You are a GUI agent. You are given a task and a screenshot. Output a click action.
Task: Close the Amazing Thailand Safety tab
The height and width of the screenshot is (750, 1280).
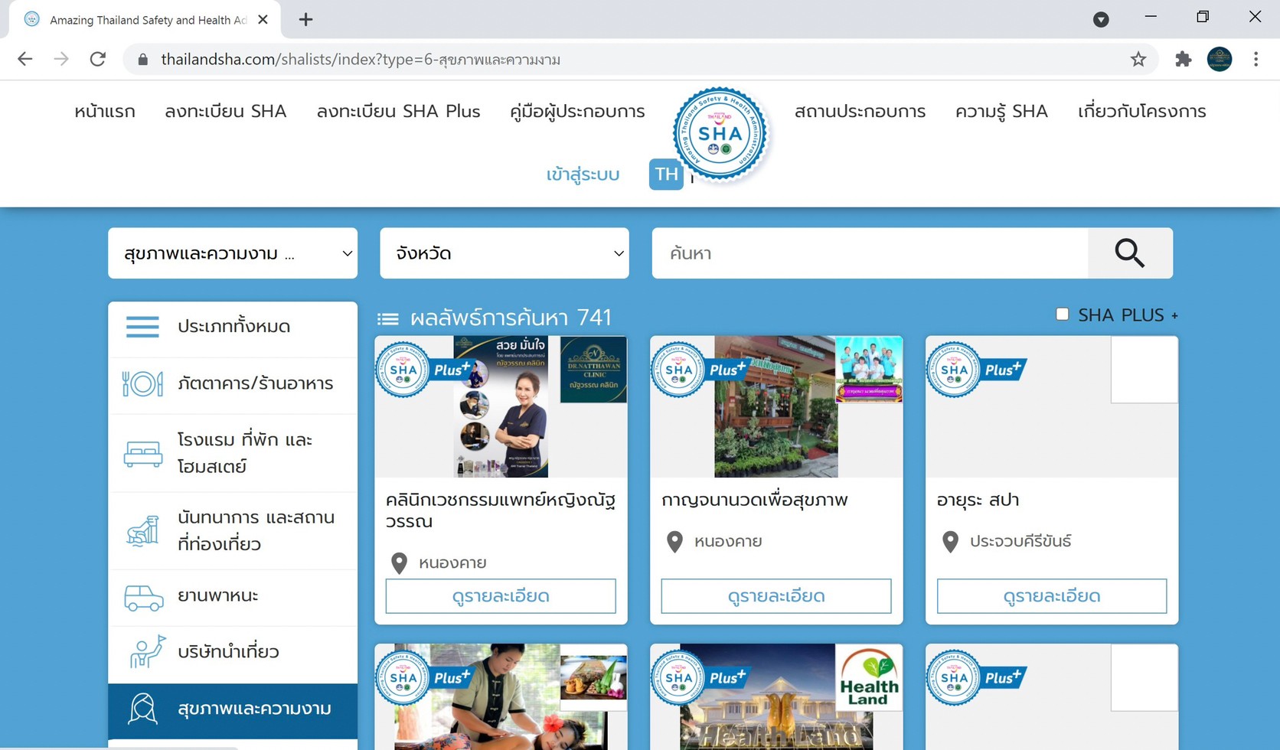(x=263, y=19)
